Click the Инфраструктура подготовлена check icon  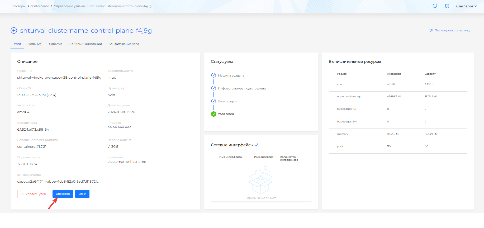click(x=213, y=88)
